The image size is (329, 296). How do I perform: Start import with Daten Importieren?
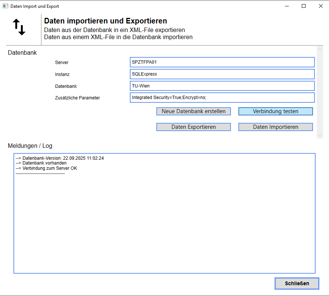(x=275, y=127)
